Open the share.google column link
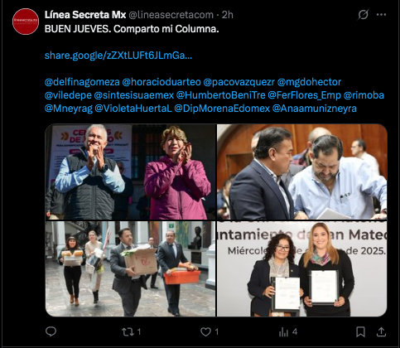The width and height of the screenshot is (400, 348). [x=118, y=56]
